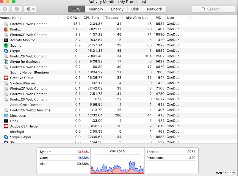Click the Idle percentage 69.68%

pos(83,164)
